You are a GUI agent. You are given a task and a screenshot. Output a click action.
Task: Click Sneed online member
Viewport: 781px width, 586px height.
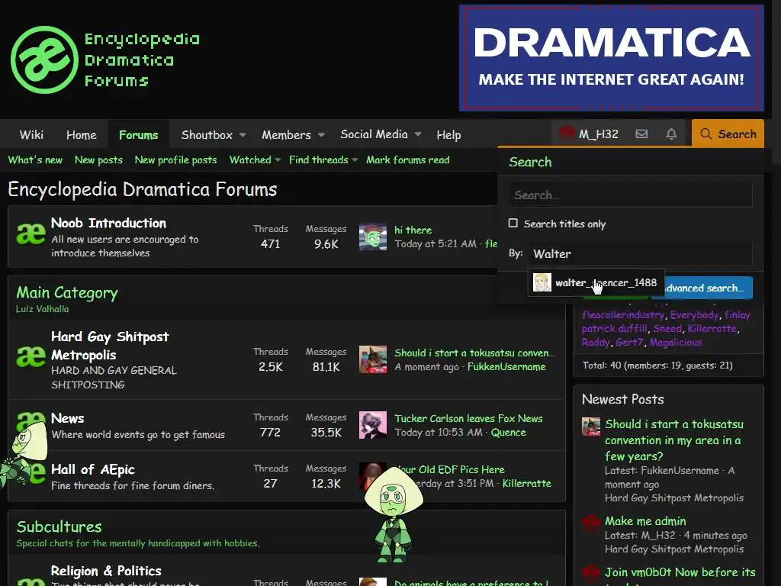(x=667, y=328)
